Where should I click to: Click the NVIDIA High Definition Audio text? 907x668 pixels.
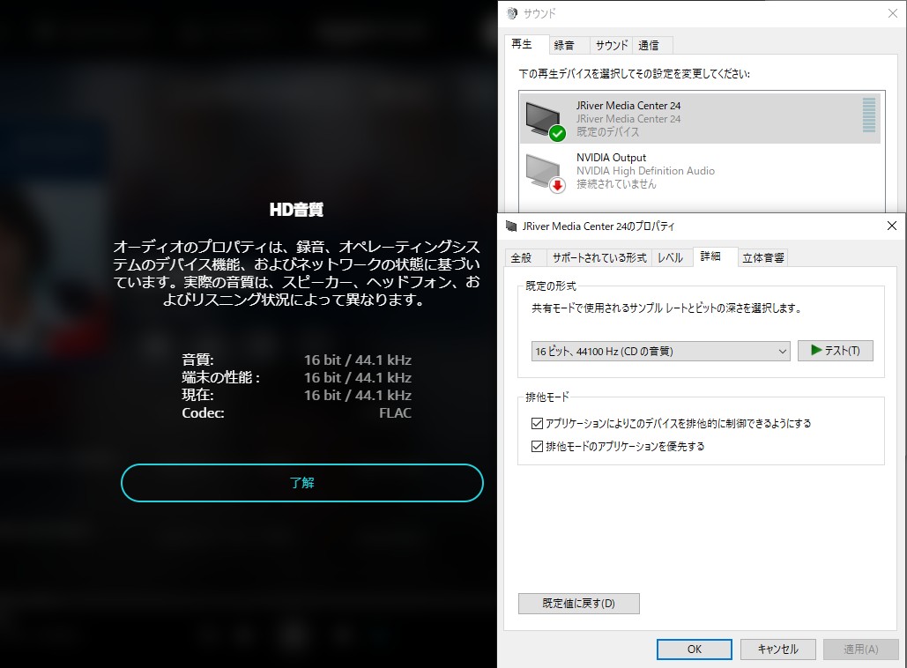point(645,171)
